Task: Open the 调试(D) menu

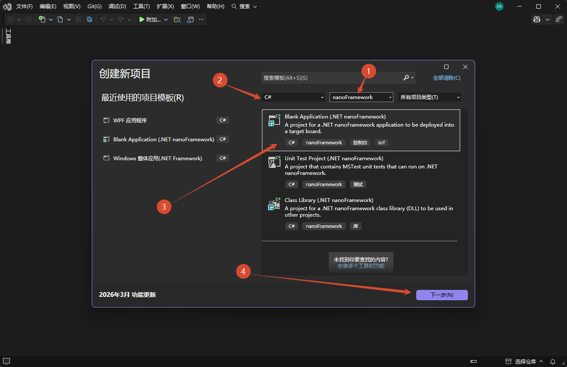Action: (x=117, y=6)
